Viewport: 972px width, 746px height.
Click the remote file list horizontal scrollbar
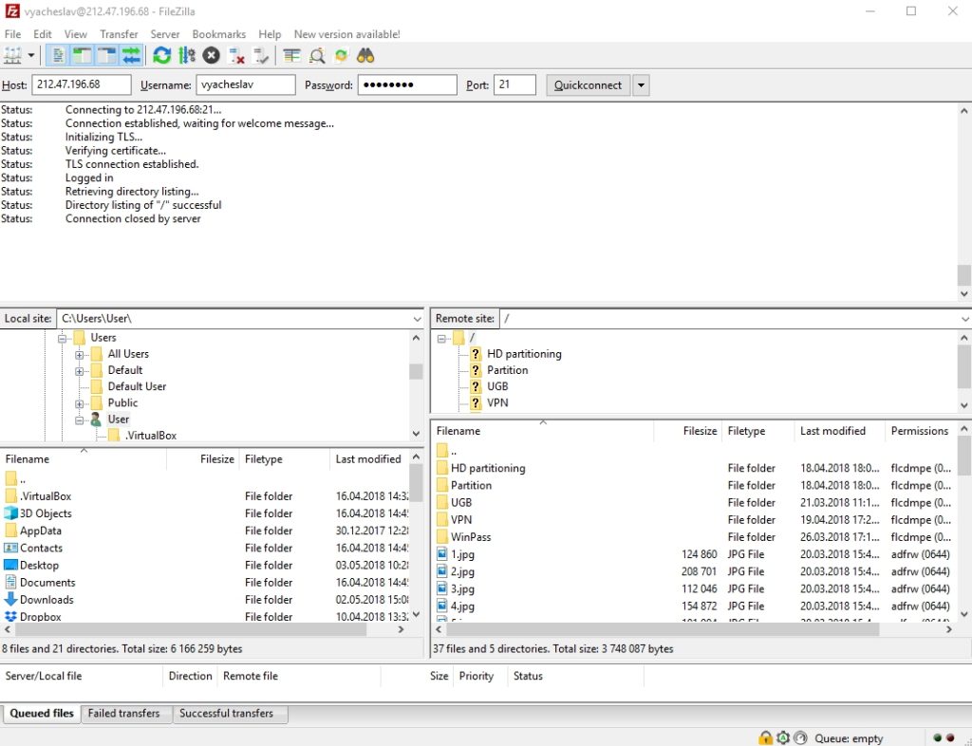point(662,629)
